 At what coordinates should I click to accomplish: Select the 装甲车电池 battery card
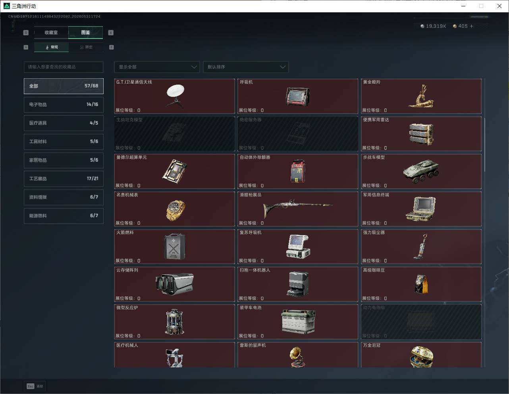(x=298, y=322)
